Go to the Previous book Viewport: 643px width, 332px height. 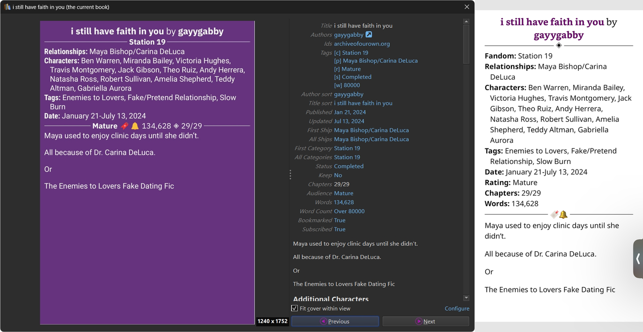[x=335, y=321]
